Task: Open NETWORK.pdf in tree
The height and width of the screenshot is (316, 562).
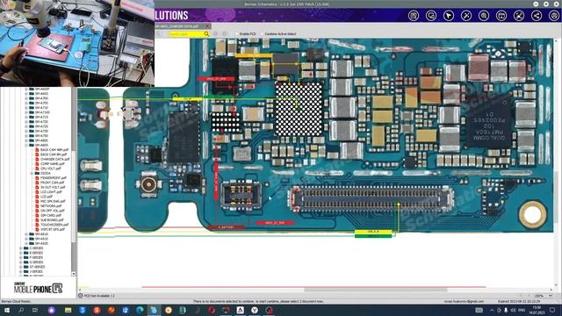Action: coord(51,205)
